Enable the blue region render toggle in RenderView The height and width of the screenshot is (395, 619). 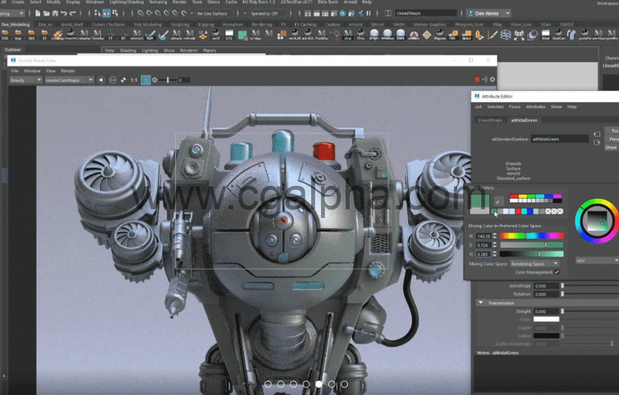[145, 80]
